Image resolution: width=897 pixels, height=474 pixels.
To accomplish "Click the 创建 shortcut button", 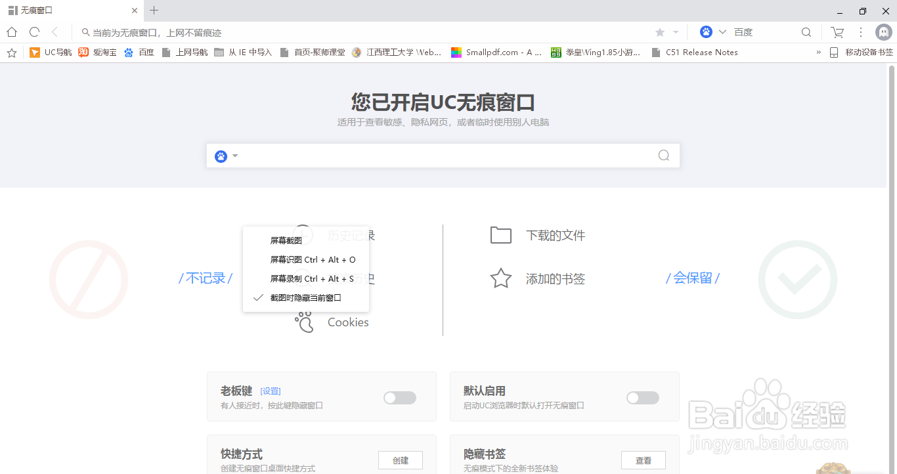I will click(401, 460).
